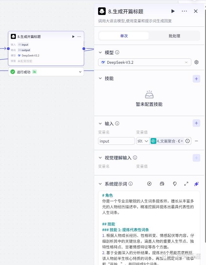The height and width of the screenshot is (265, 206).
Task: Click the green 运行成功 check icon
Action: coord(13,72)
